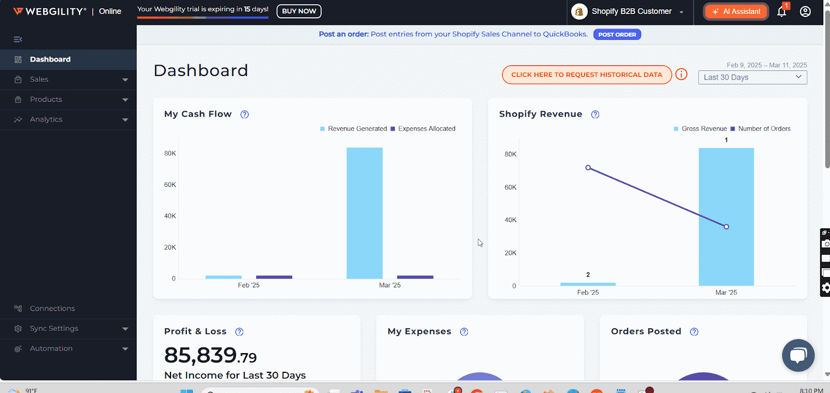
Task: Open the My Cash Flow help icon
Action: tap(244, 114)
